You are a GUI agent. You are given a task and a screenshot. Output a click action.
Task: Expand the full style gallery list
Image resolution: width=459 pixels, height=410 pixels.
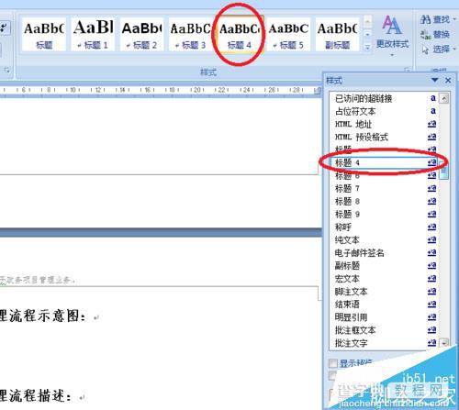coord(367,47)
